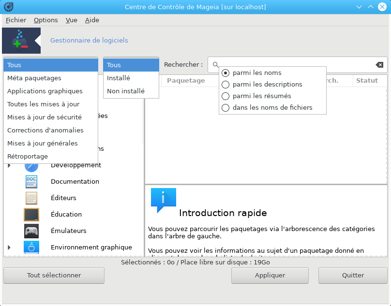Choose 'Corrections d'anomalies' filter
Viewport: 391px width, 306px height.
[x=51, y=131]
